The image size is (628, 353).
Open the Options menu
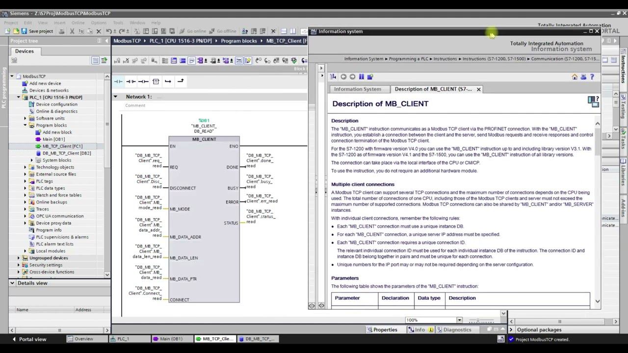pos(99,23)
